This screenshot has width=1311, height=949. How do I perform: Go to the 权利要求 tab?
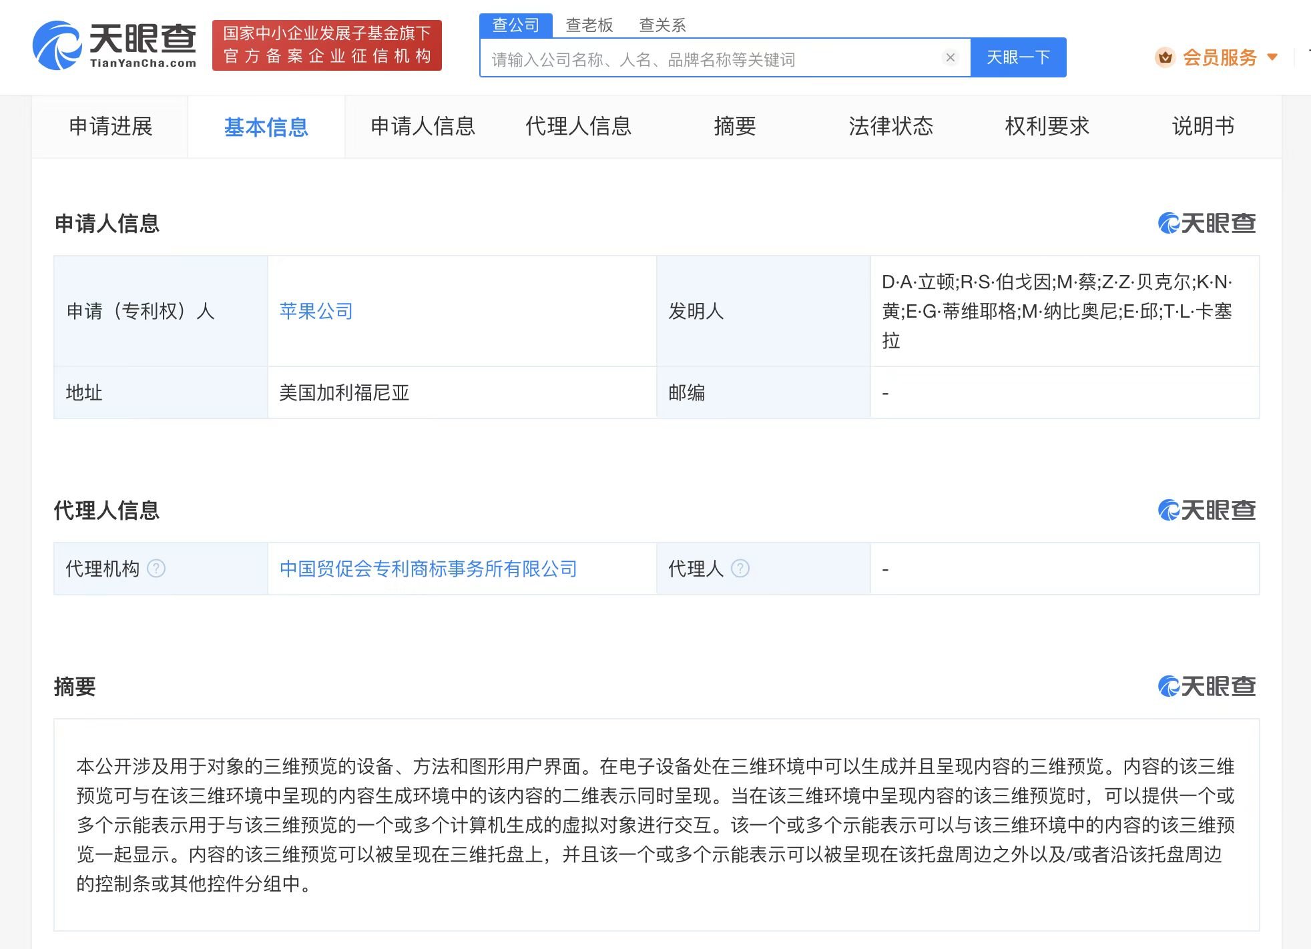(1047, 126)
